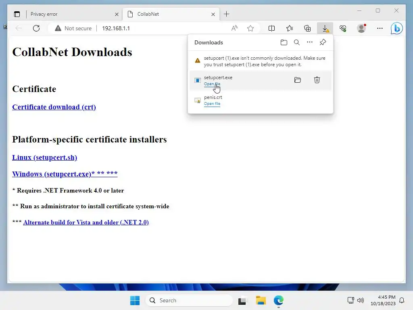This screenshot has width=413, height=310.
Task: Minimize the Edge window
Action: click(x=359, y=10)
